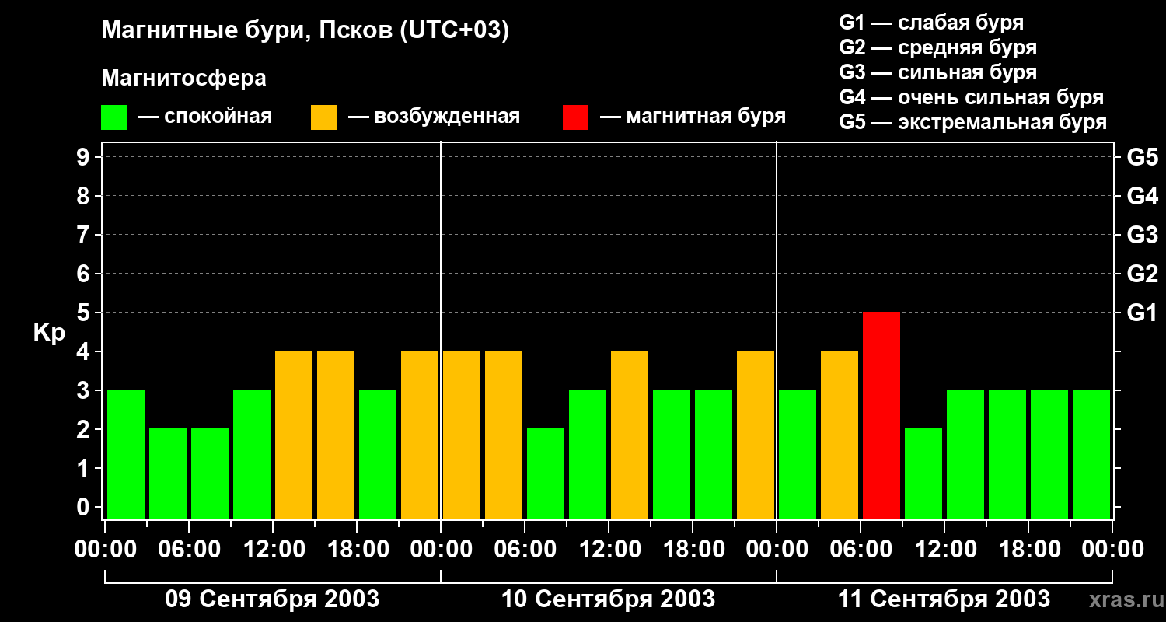Click the "— спокойная" legend label
The height and width of the screenshot is (622, 1166).
tap(205, 117)
